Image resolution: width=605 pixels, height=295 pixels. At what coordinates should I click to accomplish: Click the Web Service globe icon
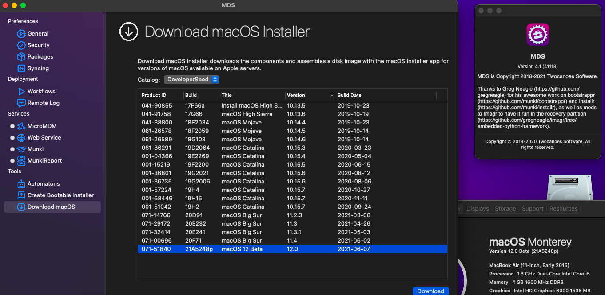[x=21, y=137]
